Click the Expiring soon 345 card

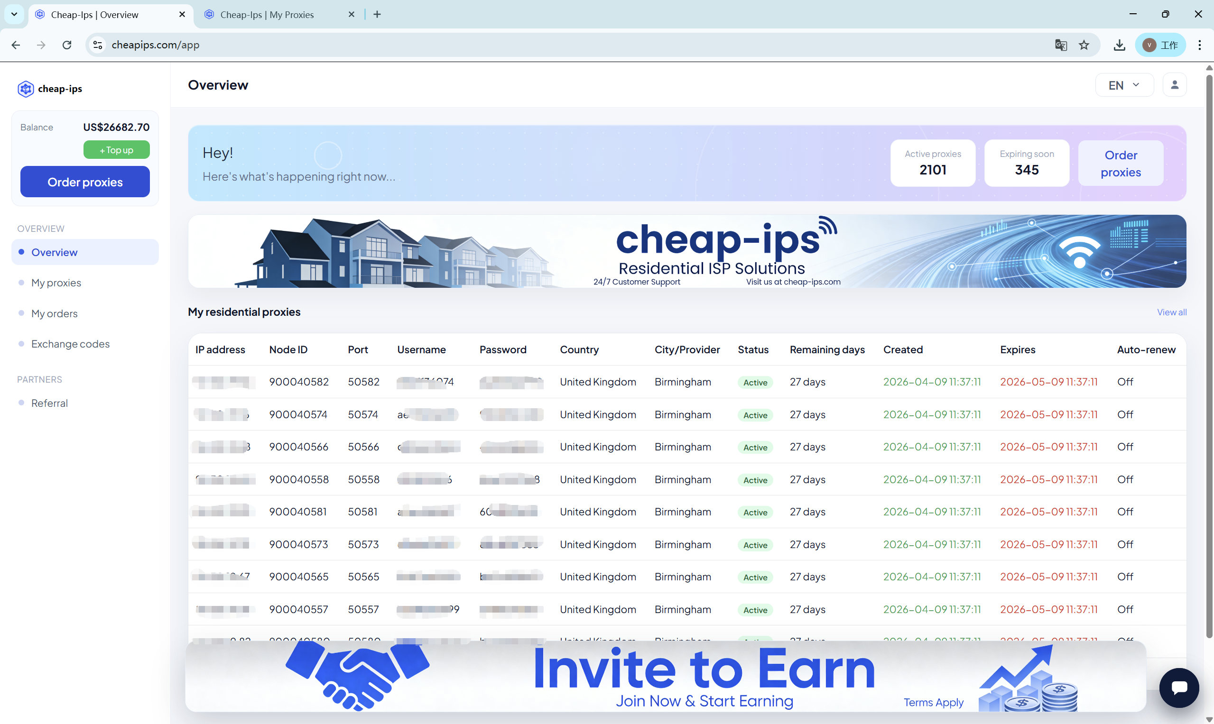tap(1026, 163)
